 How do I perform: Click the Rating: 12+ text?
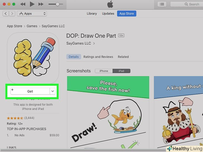point(15,124)
